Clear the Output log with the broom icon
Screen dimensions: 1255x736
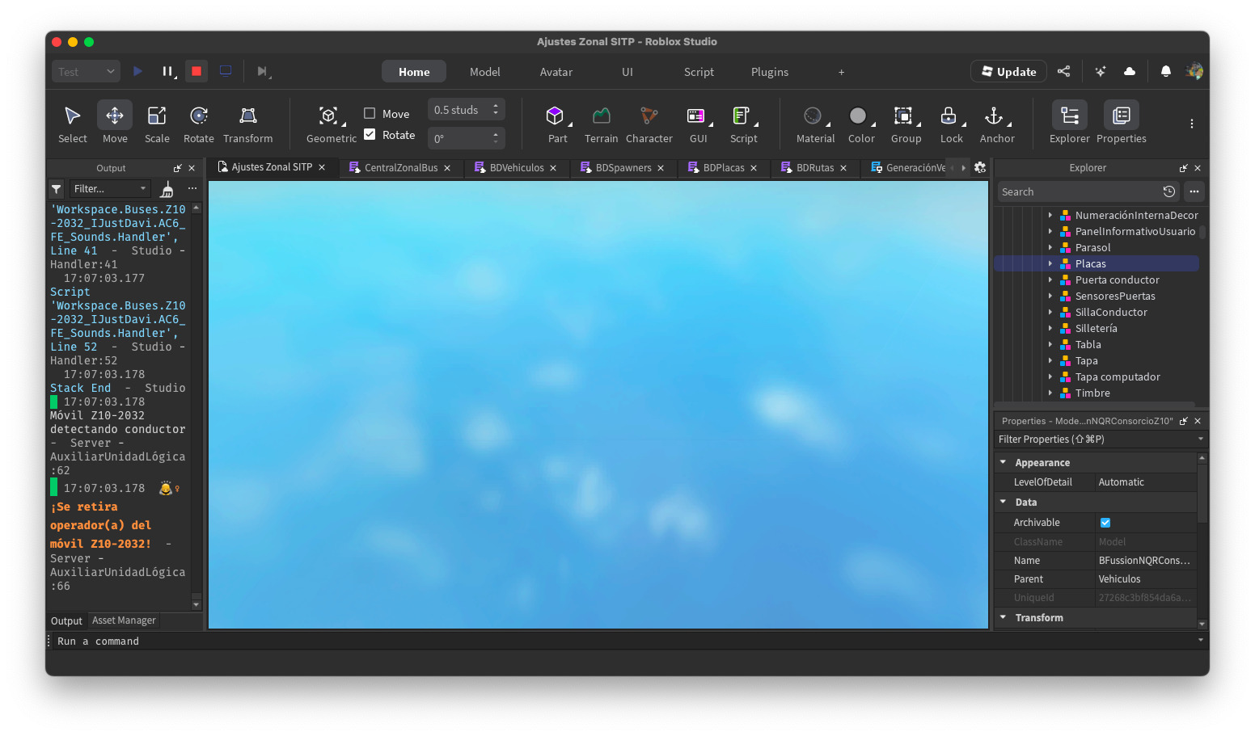tap(167, 189)
